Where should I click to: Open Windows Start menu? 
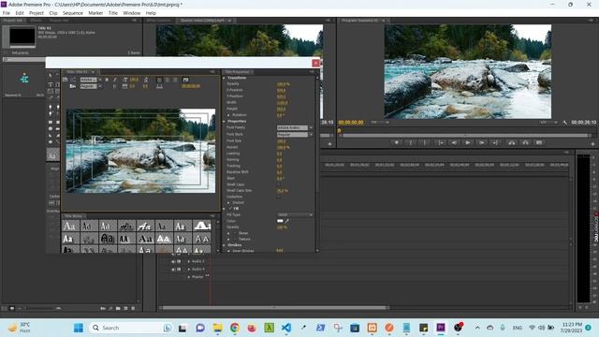point(79,328)
